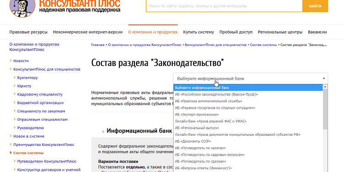
Task: Select highlighted option Выберите информационный банк
Action: [248, 88]
